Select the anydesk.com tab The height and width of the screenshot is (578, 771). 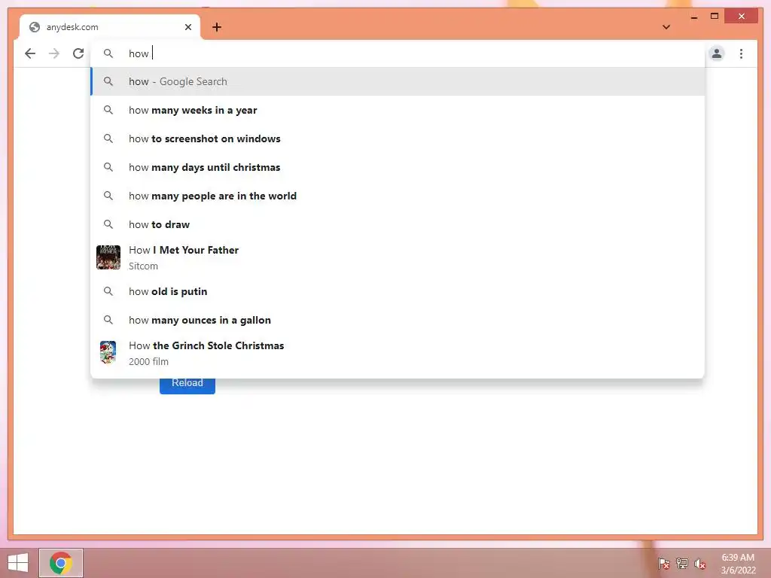click(110, 27)
